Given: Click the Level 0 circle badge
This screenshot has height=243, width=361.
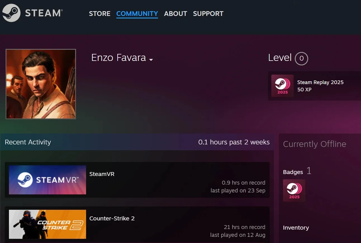Looking at the screenshot, I should pyautogui.click(x=301, y=59).
